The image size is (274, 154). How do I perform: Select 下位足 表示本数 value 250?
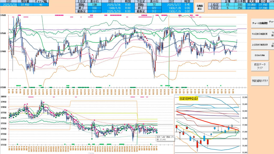click(x=240, y=8)
